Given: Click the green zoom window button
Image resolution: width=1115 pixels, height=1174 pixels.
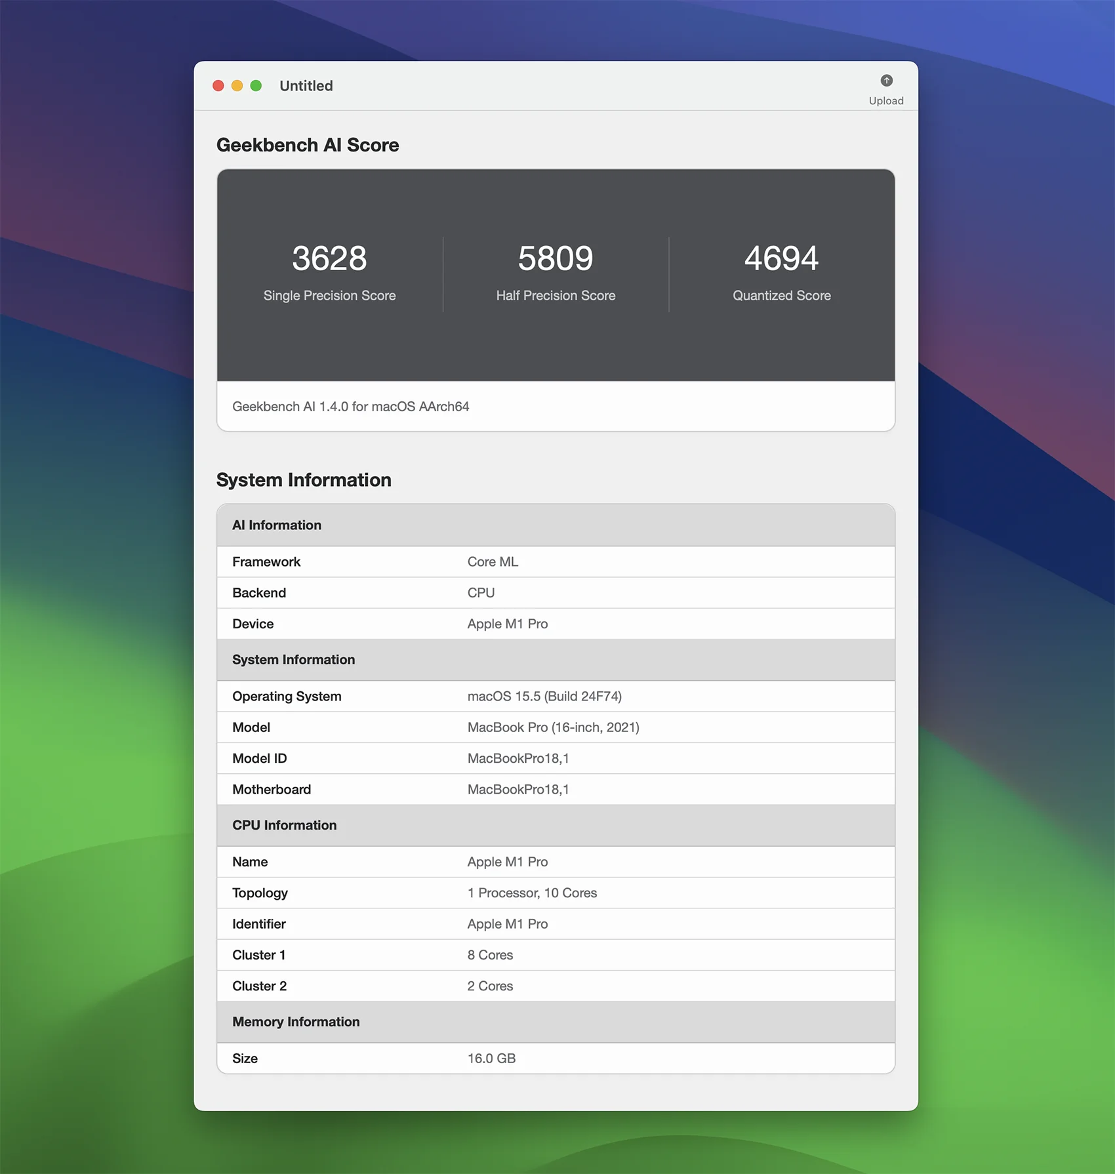Looking at the screenshot, I should (256, 86).
